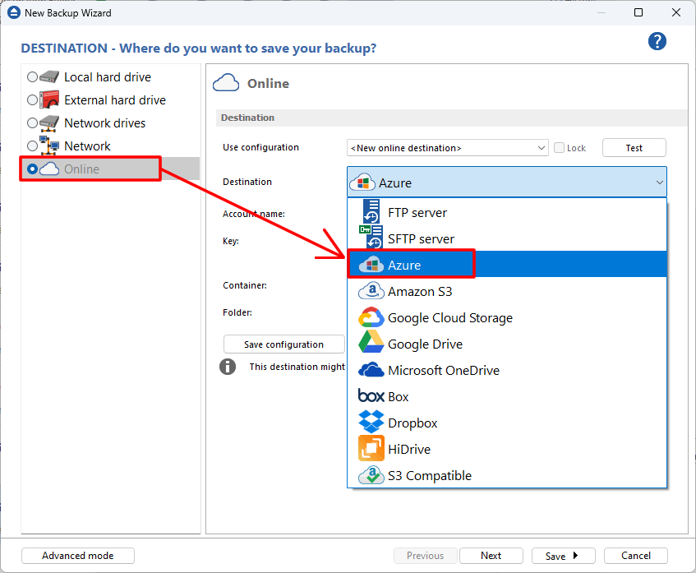Collapse the Destination Azure dropdown
The width and height of the screenshot is (696, 573).
pos(659,183)
